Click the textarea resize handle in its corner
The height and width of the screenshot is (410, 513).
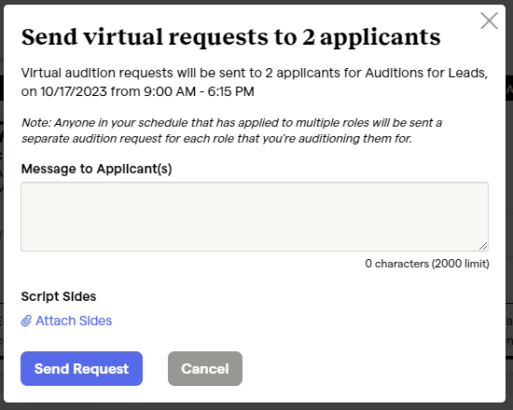pos(483,246)
